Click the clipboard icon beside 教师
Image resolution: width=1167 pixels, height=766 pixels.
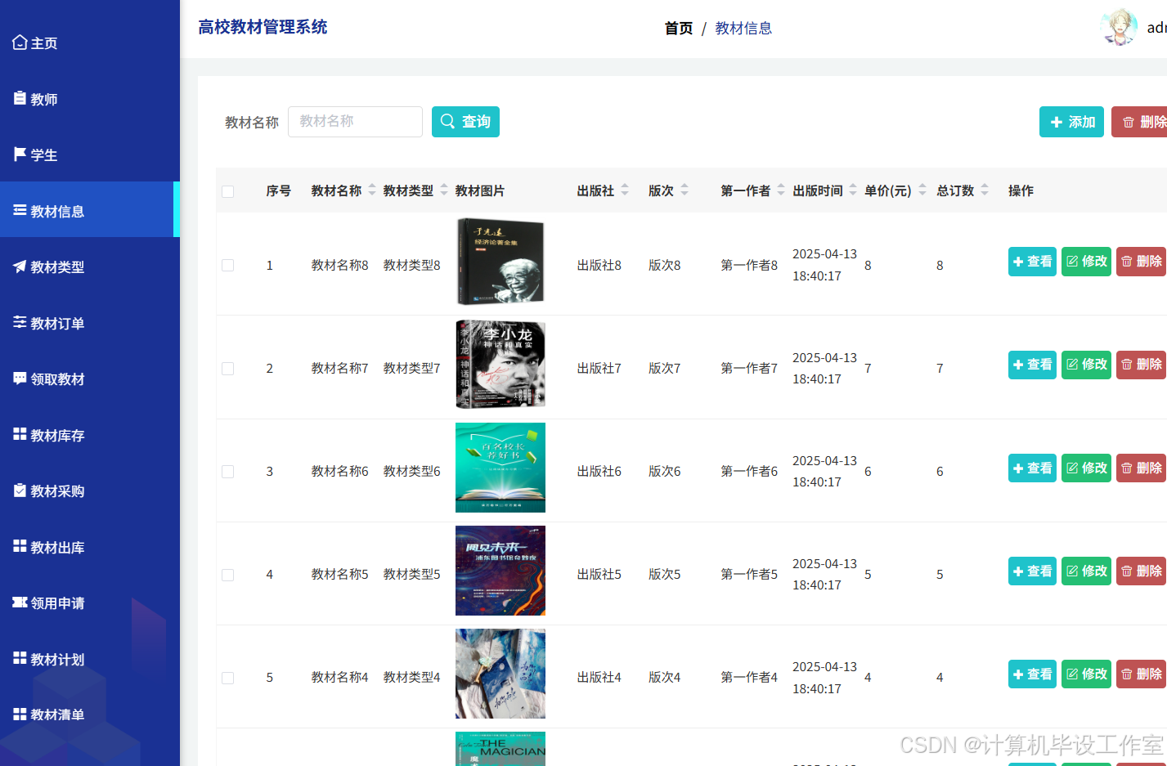[x=20, y=98]
